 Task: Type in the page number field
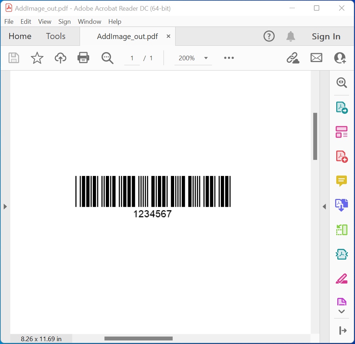click(132, 58)
